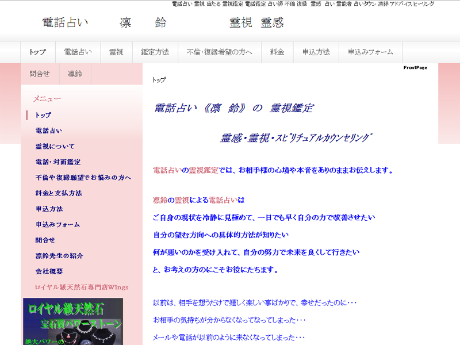Click line 自分の望む方向への具体的方法が知りたい

coord(221,235)
